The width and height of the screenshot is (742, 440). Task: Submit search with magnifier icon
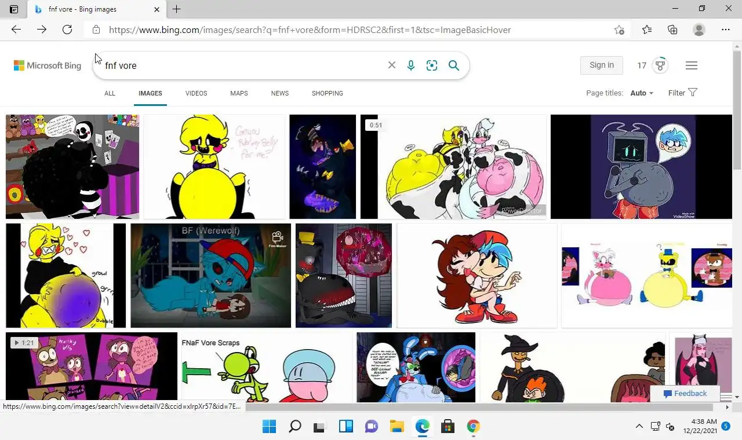[x=454, y=65]
